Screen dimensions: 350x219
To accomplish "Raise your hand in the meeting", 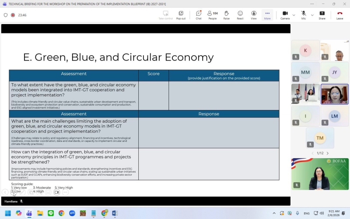I will (x=226, y=15).
